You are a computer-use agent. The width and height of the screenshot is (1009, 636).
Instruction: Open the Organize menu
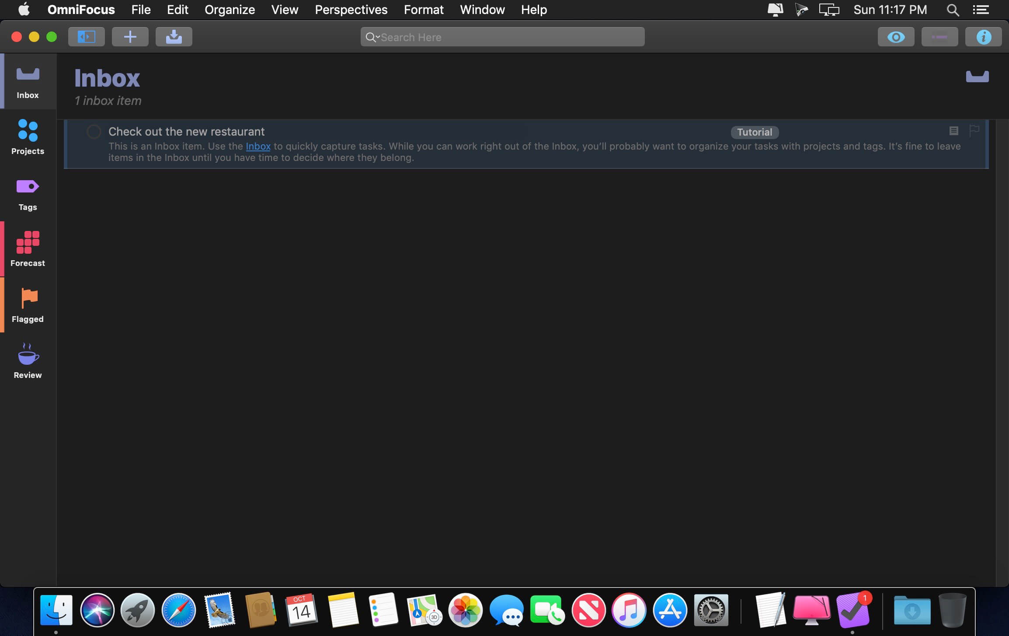(230, 10)
